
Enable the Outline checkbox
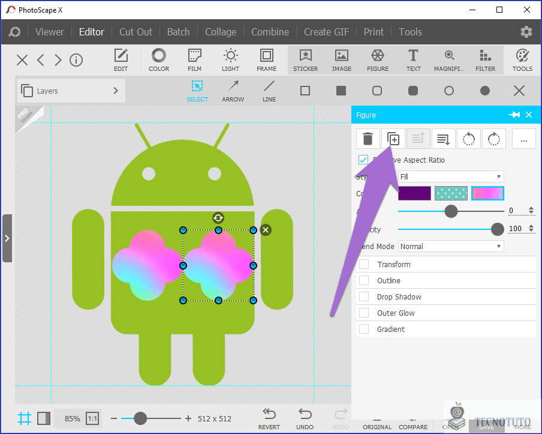364,280
